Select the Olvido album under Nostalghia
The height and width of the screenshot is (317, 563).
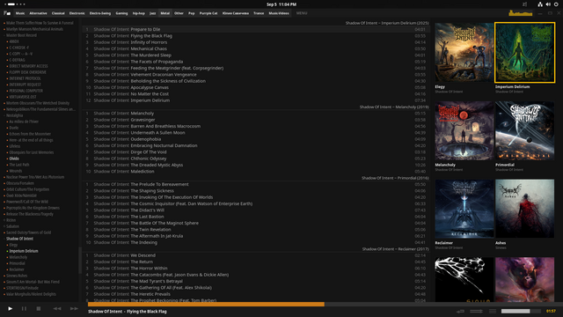pos(14,158)
